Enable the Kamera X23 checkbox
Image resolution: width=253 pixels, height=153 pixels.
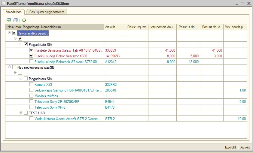click(x=31, y=84)
